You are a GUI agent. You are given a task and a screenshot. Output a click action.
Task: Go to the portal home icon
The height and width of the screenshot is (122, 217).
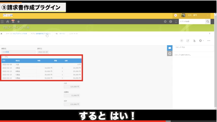(x=8, y=22)
